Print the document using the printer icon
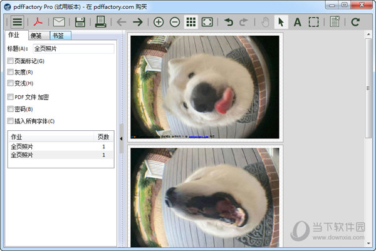This screenshot has height=251, width=376. [100, 22]
